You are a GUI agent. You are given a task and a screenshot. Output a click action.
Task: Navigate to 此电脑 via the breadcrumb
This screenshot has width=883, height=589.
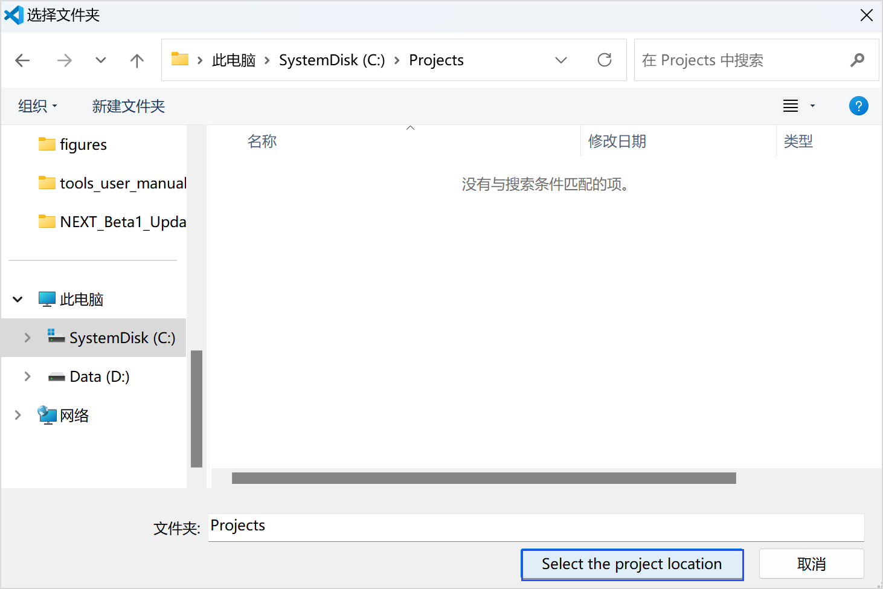[234, 60]
